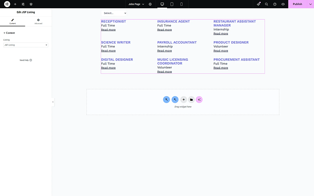Click Read more under Insurance Agent
This screenshot has width=314, height=196.
[164, 30]
